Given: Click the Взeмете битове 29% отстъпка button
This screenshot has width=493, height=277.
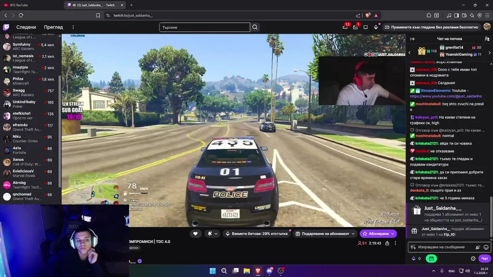Looking at the screenshot, I should click(x=257, y=234).
